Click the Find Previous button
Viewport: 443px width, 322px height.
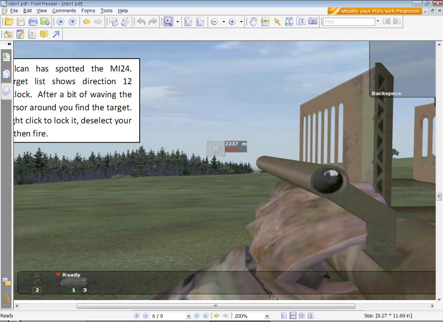[x=386, y=22]
